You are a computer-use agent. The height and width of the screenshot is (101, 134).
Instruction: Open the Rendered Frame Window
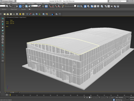(109, 6)
